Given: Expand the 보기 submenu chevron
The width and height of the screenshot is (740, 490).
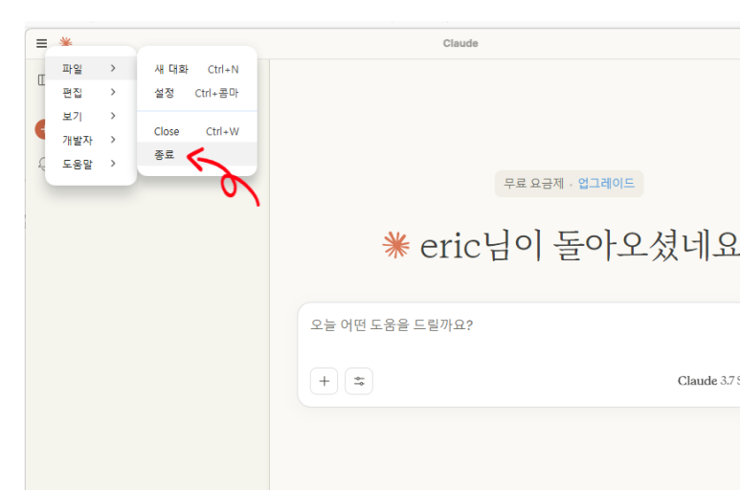Looking at the screenshot, I should pyautogui.click(x=113, y=116).
